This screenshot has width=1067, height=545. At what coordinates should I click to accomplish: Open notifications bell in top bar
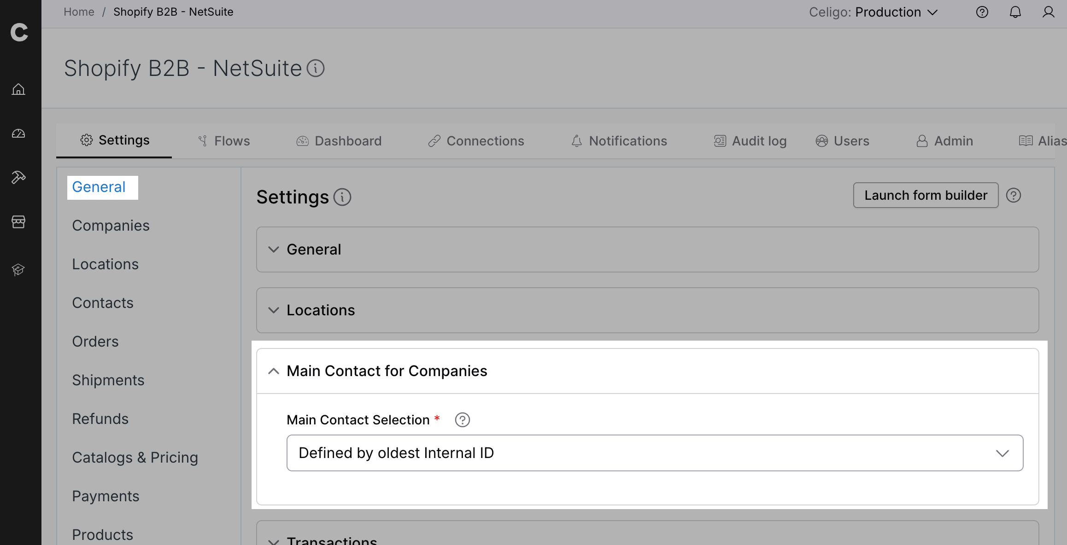pyautogui.click(x=1015, y=12)
